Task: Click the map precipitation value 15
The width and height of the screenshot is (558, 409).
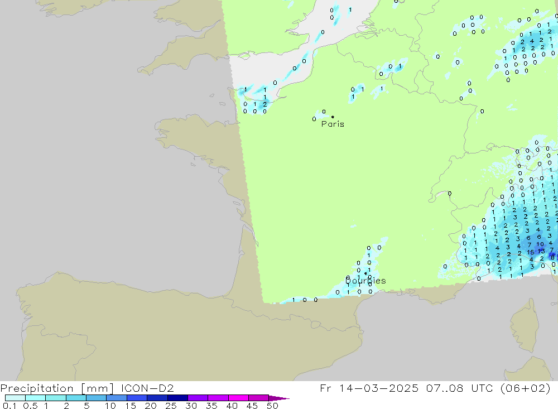Action: [531, 252]
